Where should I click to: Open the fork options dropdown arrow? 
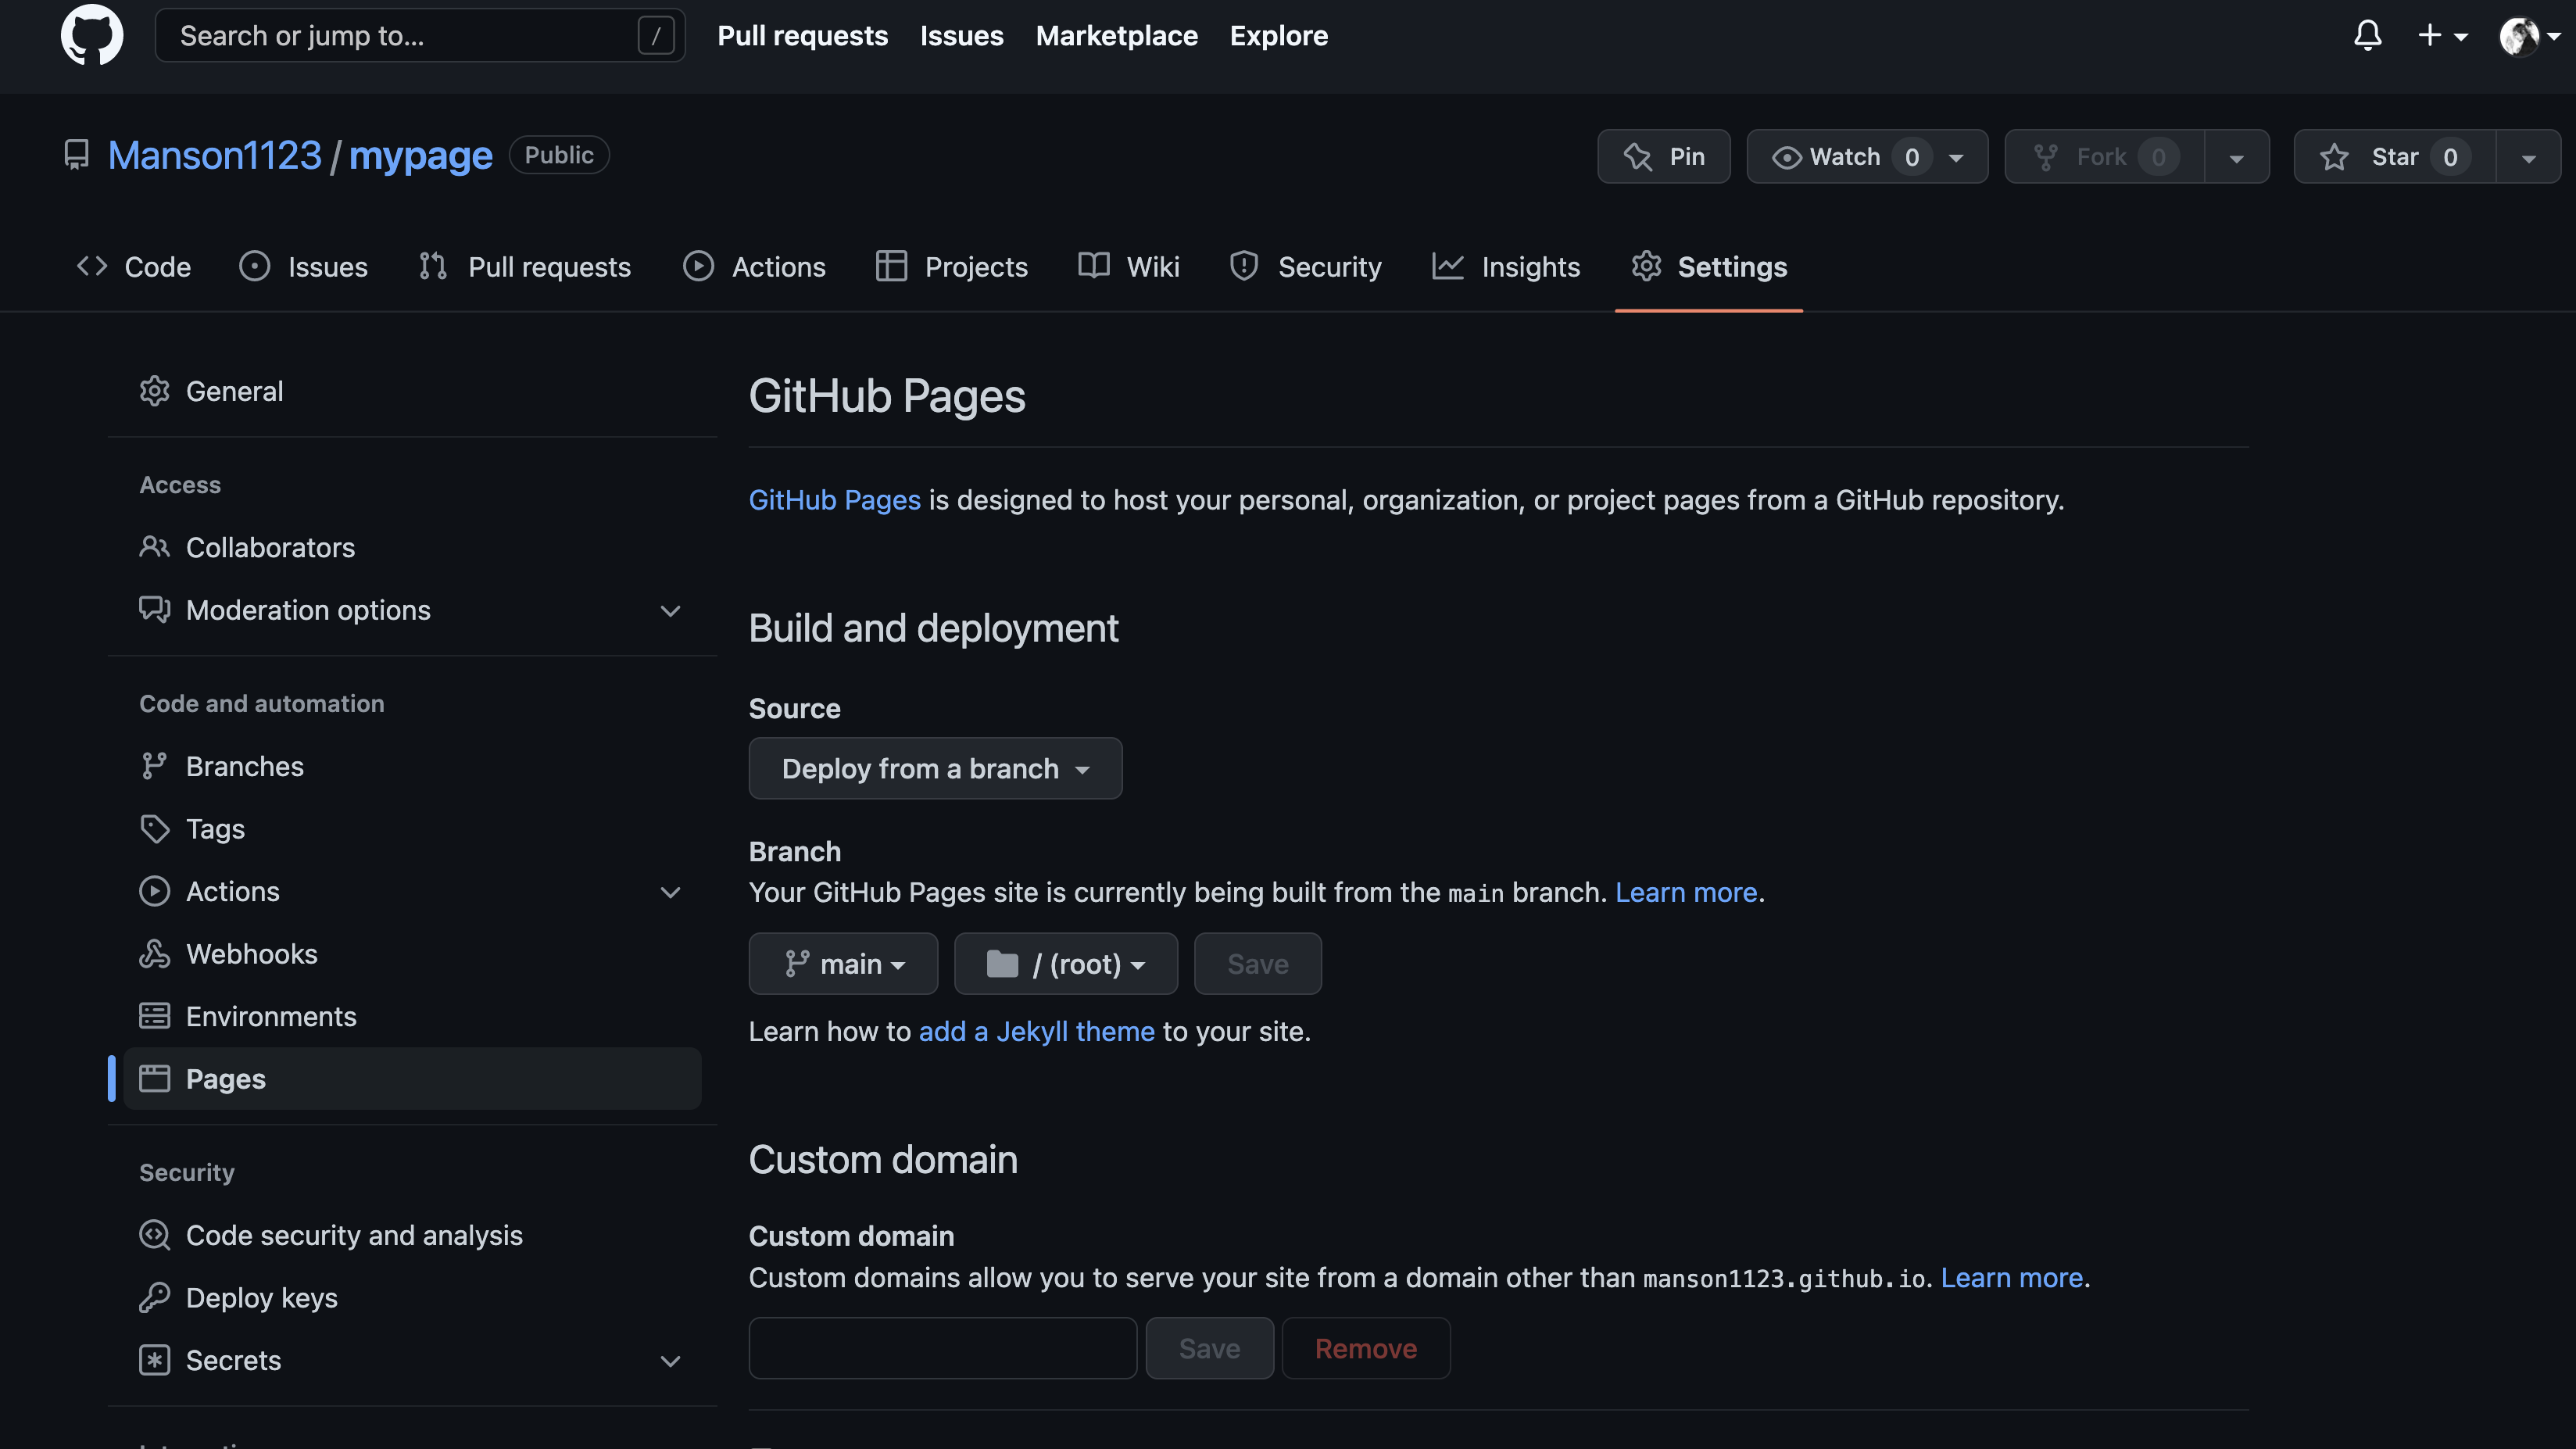pyautogui.click(x=2236, y=157)
